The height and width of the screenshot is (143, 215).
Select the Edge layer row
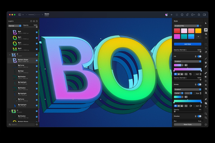[x=23, y=72]
